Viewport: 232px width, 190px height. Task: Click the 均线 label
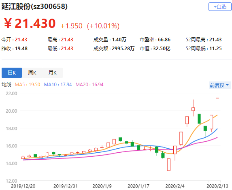click(x=6, y=85)
